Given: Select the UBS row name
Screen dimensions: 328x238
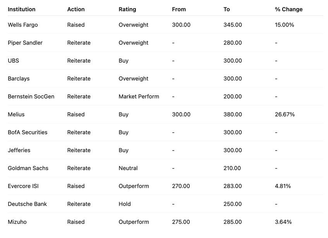Looking at the screenshot, I should tap(13, 61).
